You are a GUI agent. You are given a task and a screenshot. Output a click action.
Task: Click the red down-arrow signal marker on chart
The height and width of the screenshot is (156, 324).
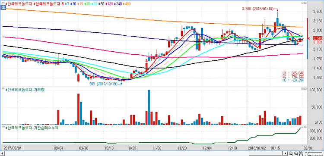coord(146,61)
